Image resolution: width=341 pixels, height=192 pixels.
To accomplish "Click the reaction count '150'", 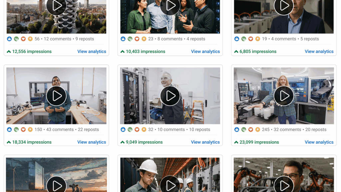I will point(38,129).
